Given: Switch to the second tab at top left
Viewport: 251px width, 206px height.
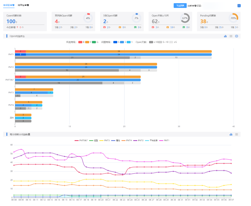Looking at the screenshot, I should coord(24,5).
